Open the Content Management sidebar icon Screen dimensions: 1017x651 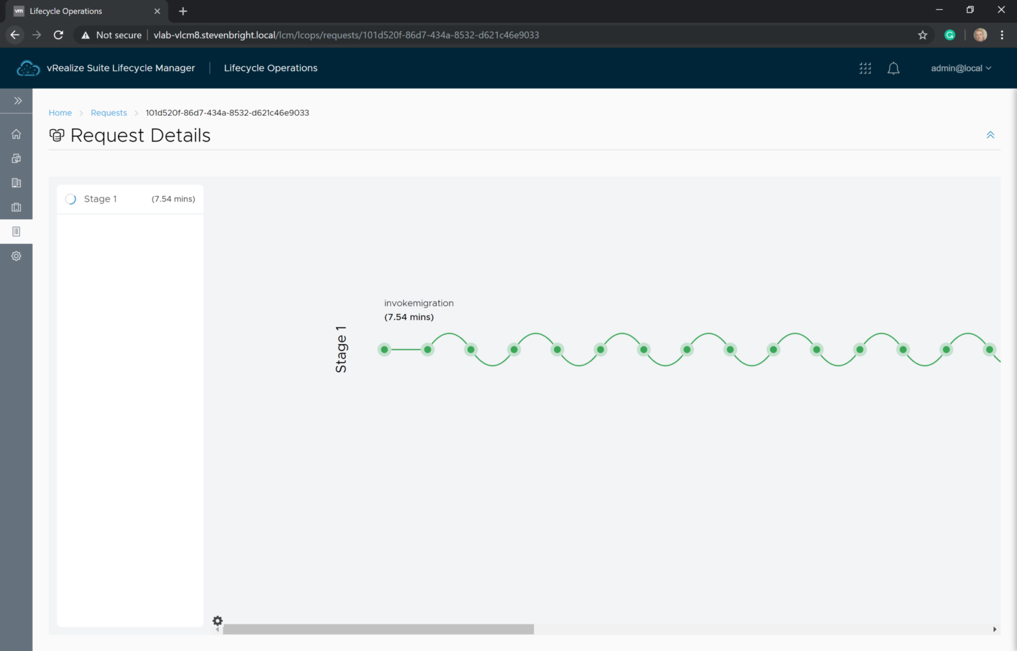[16, 183]
